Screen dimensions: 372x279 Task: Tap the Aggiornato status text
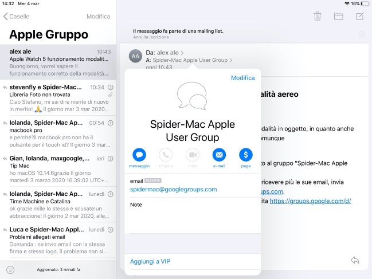(x=58, y=269)
